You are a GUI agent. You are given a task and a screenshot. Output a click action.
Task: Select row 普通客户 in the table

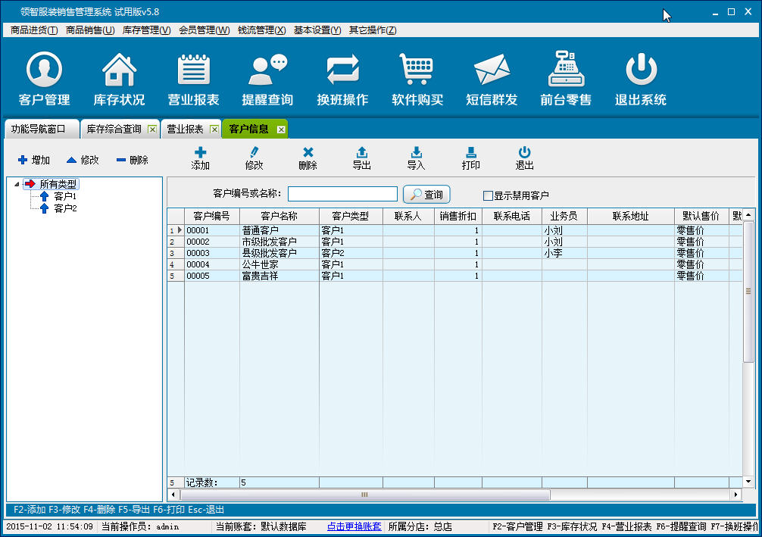[x=455, y=230]
